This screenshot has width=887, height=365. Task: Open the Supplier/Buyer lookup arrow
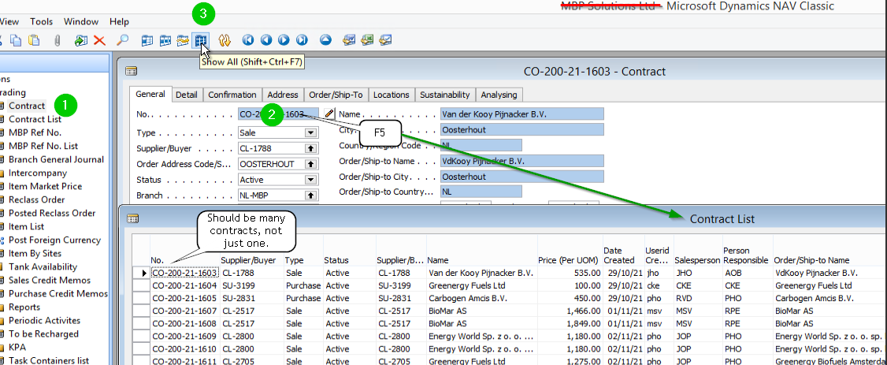click(310, 148)
